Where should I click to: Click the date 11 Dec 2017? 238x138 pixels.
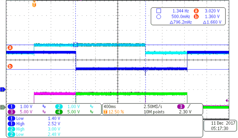223,123
